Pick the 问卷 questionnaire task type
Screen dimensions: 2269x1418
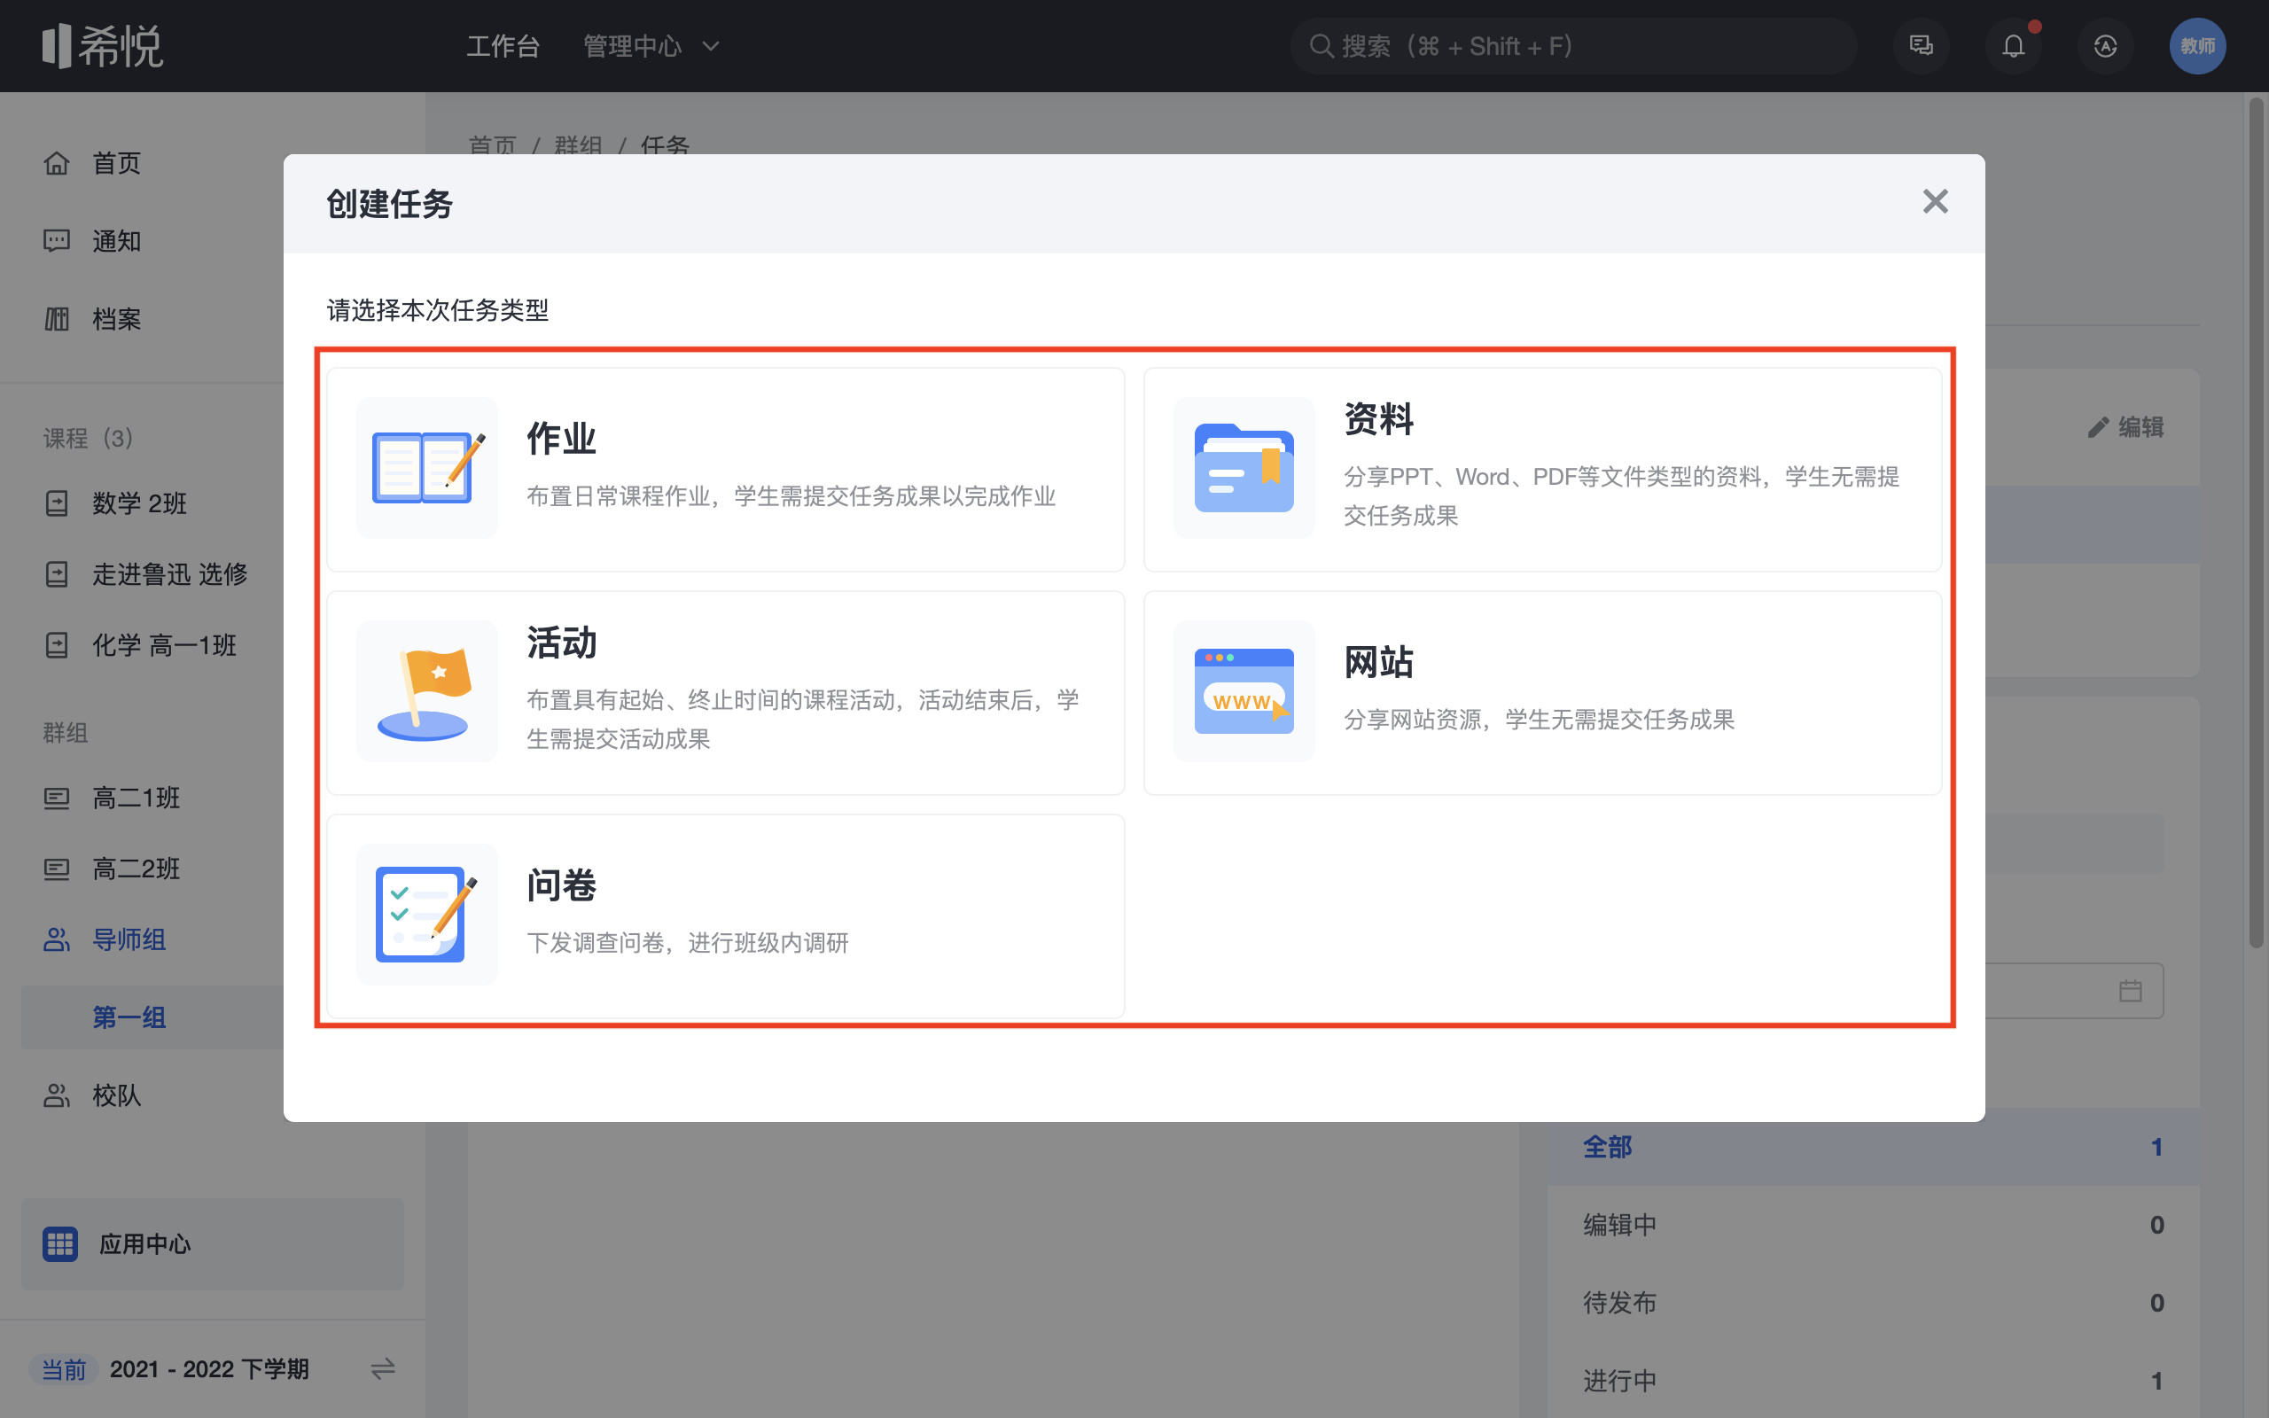(x=726, y=915)
